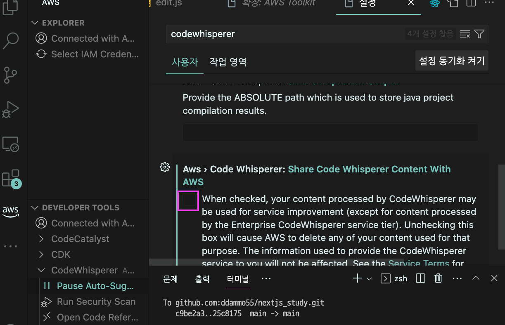Select the AWS Toolkit activity bar icon
Screen dimensions: 505x325
10,211
